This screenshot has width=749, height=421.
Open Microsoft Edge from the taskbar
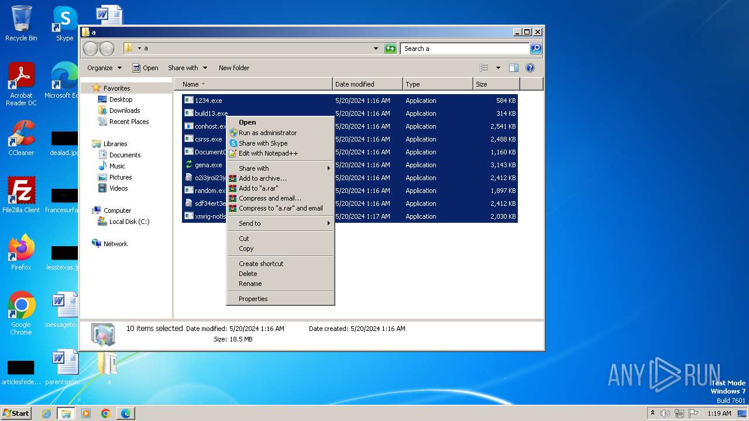(126, 413)
